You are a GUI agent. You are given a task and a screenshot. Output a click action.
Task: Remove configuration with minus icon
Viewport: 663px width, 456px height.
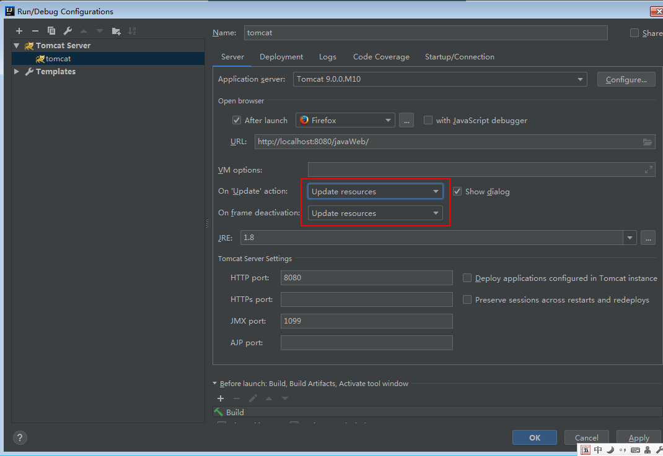coord(35,31)
